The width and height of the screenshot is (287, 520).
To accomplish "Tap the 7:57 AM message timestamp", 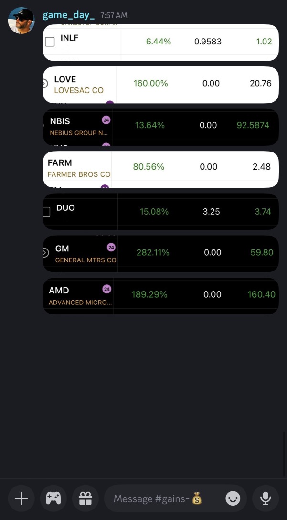I will pyautogui.click(x=114, y=15).
